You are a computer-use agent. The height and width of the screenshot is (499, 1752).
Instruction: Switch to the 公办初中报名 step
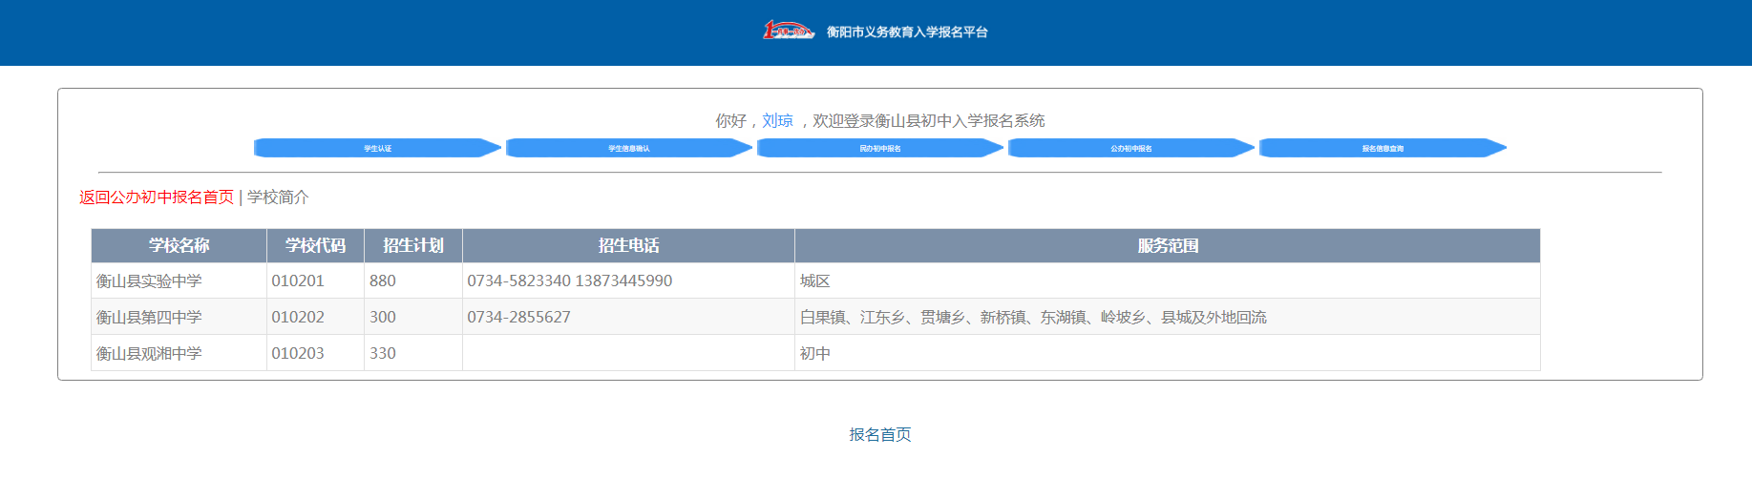click(x=1130, y=148)
